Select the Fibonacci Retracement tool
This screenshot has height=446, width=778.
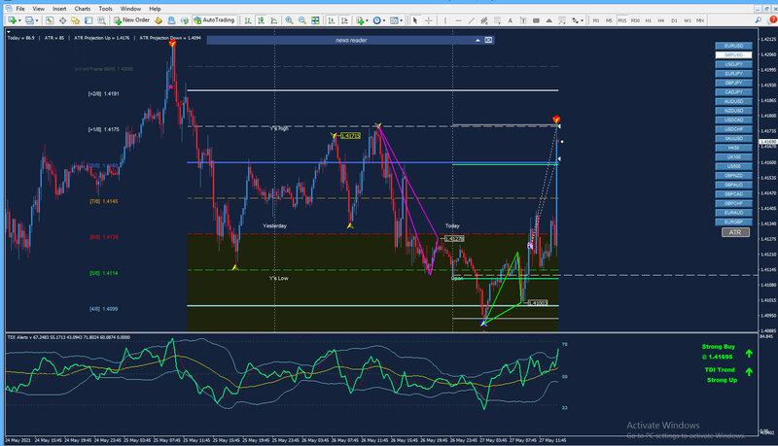coord(497,20)
